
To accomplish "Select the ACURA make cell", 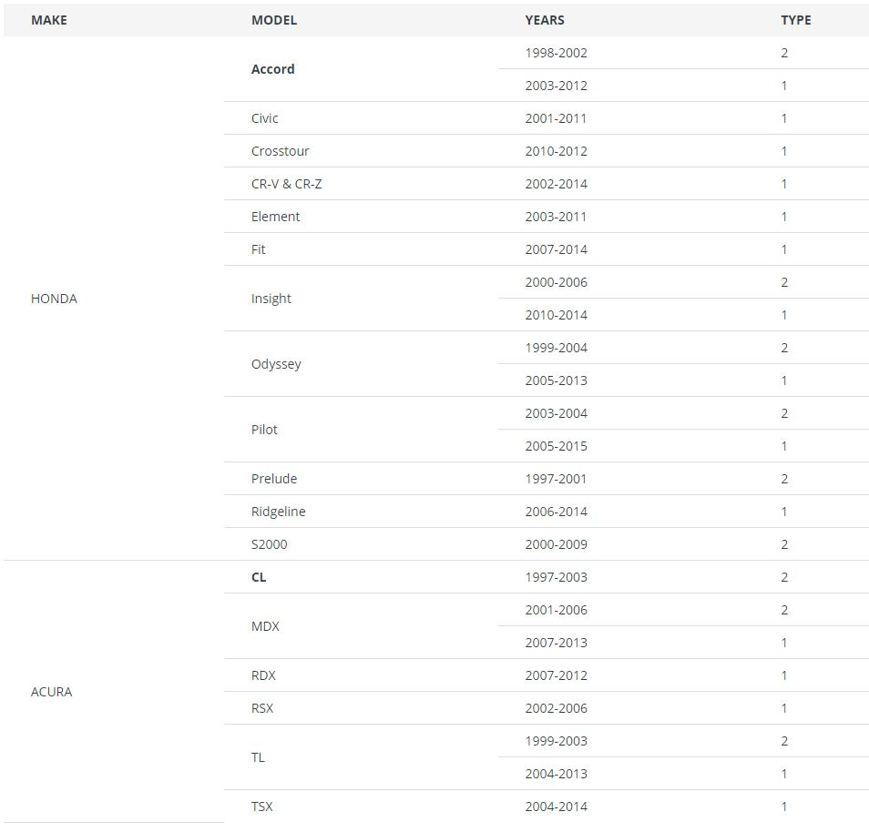I will pyautogui.click(x=51, y=692).
